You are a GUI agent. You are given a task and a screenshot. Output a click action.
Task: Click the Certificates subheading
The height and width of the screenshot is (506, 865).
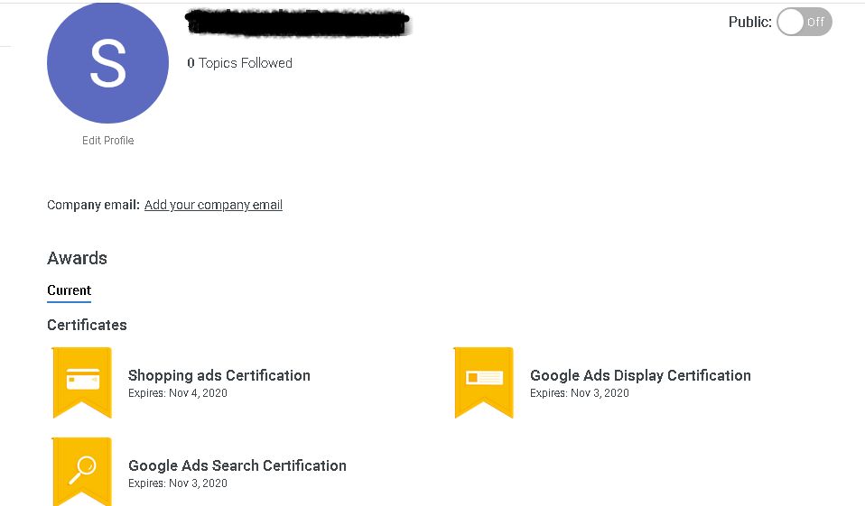coord(87,325)
